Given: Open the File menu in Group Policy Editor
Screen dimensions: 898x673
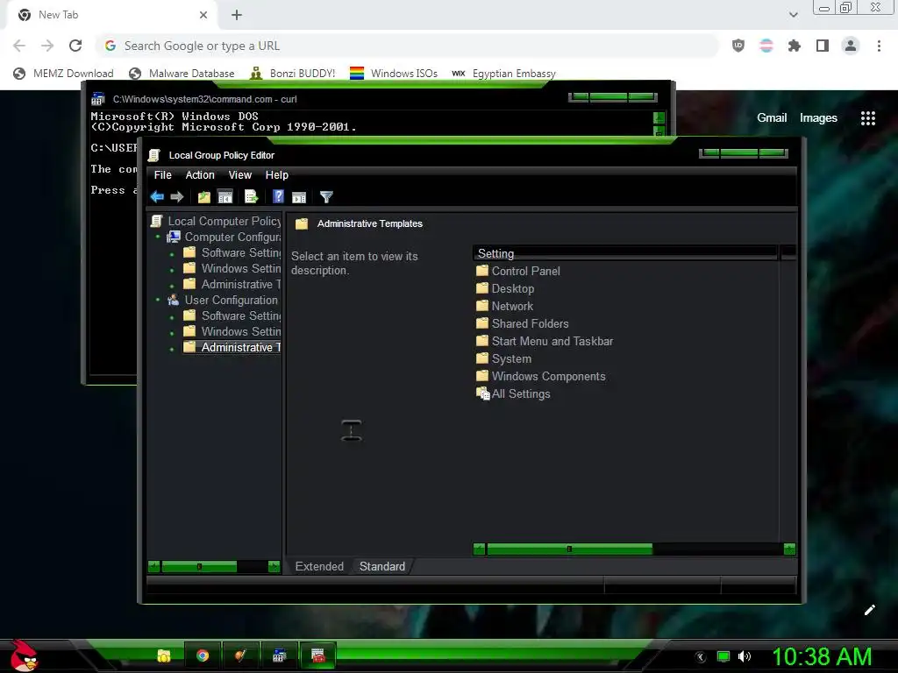Looking at the screenshot, I should (162, 175).
